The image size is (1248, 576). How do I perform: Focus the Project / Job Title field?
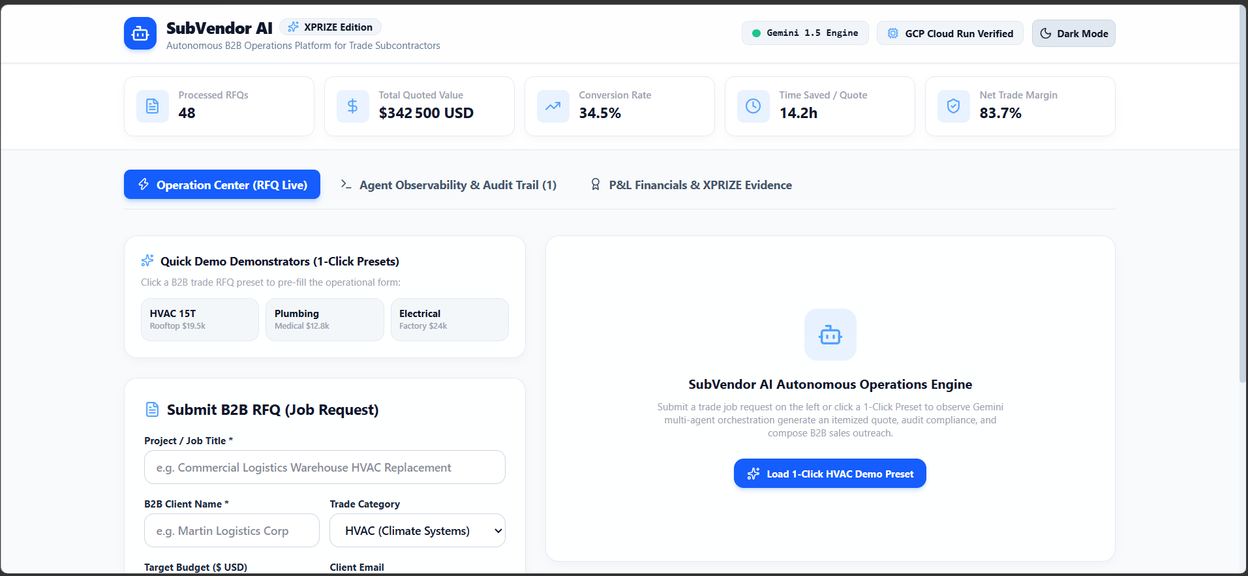tap(325, 467)
